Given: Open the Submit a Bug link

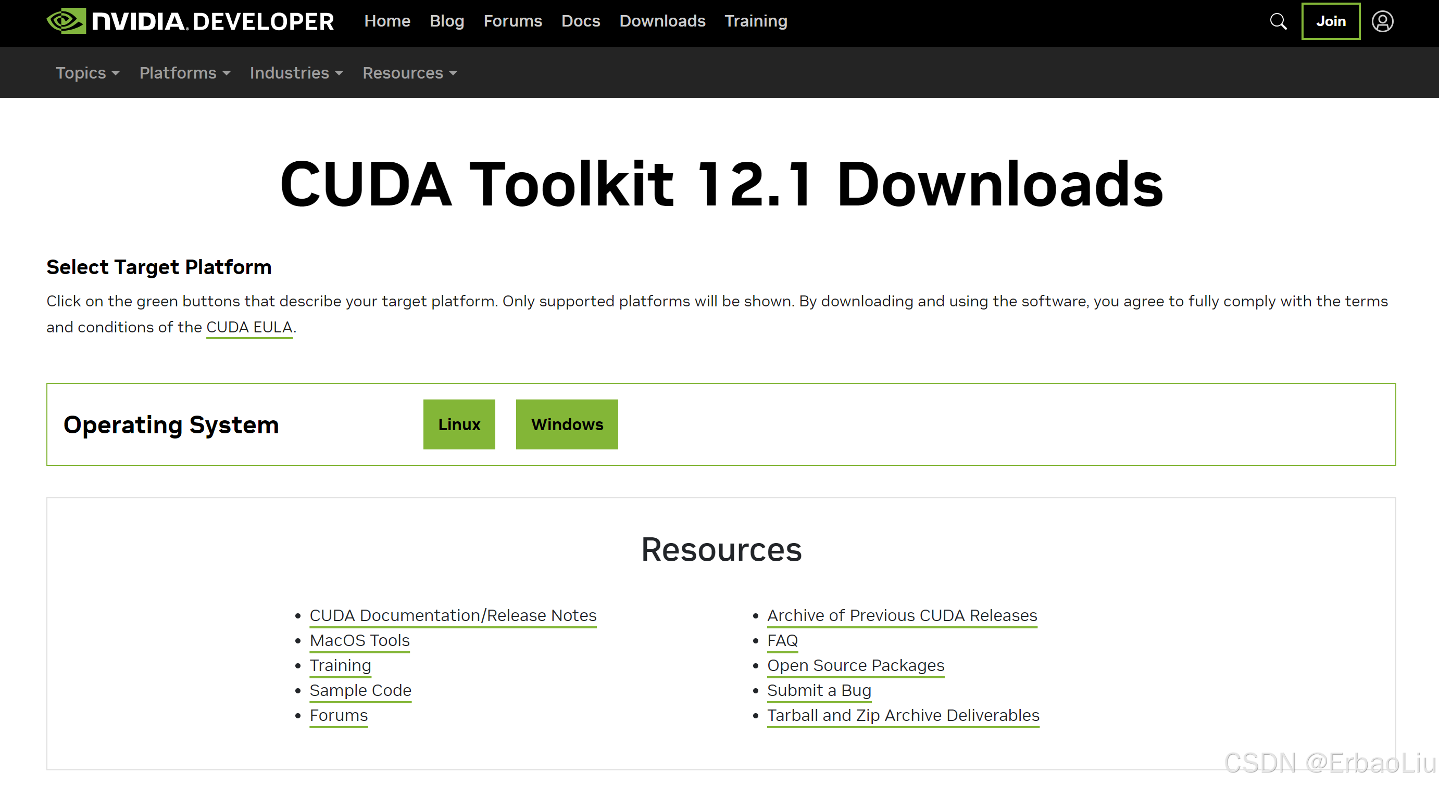Looking at the screenshot, I should pos(818,690).
